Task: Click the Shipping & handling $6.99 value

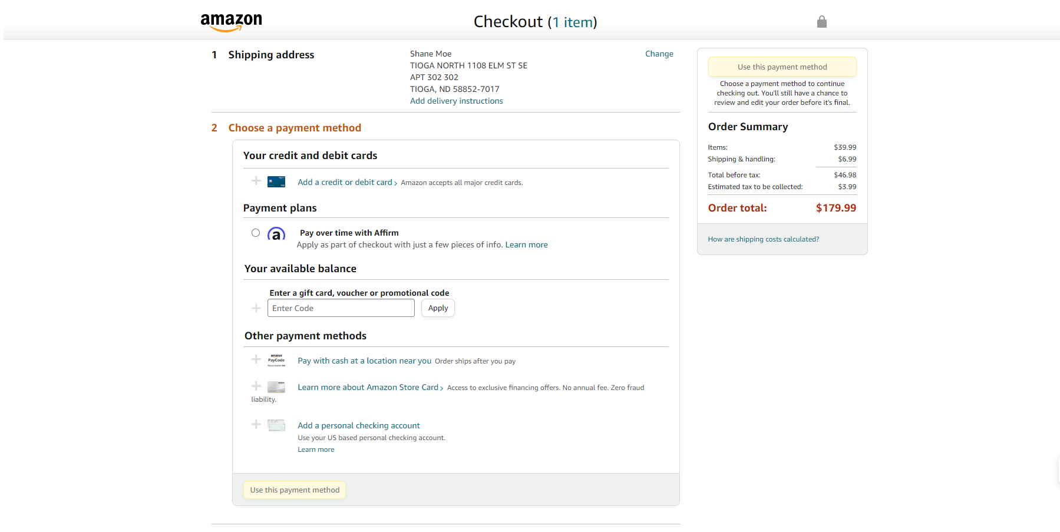Action: (847, 159)
